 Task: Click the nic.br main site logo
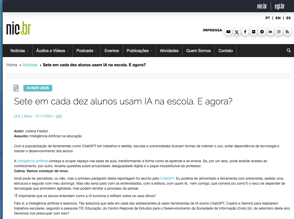point(18,28)
